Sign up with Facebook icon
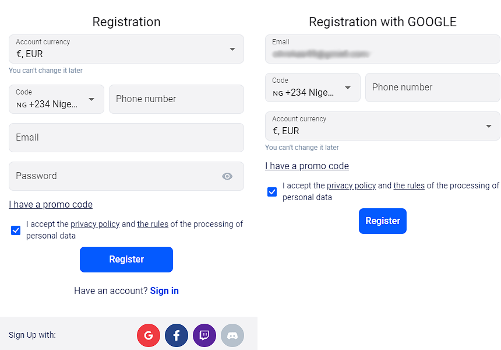Image resolution: width=501 pixels, height=350 pixels. 177,335
